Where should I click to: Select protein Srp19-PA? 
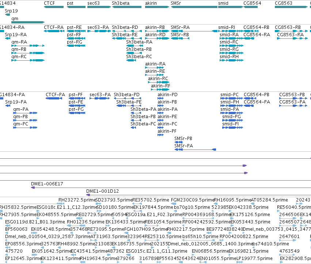coord(8,106)
